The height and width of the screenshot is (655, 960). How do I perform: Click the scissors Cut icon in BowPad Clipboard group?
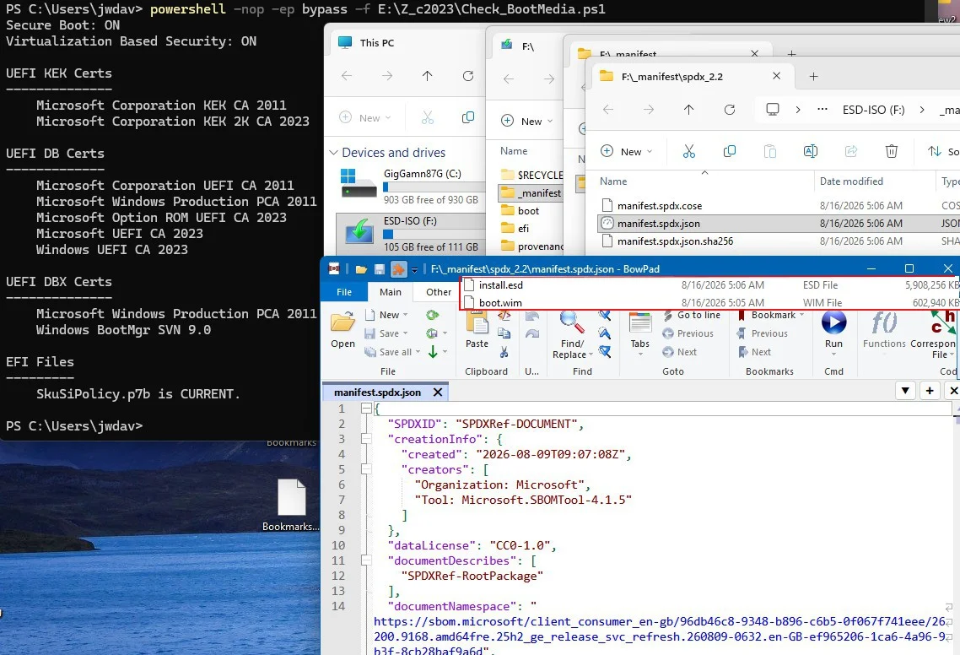click(504, 352)
